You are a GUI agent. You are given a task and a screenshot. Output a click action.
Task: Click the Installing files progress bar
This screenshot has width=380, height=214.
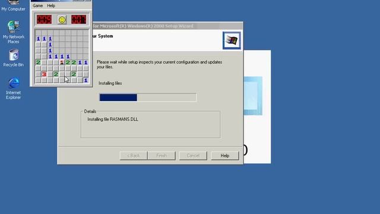pos(148,97)
